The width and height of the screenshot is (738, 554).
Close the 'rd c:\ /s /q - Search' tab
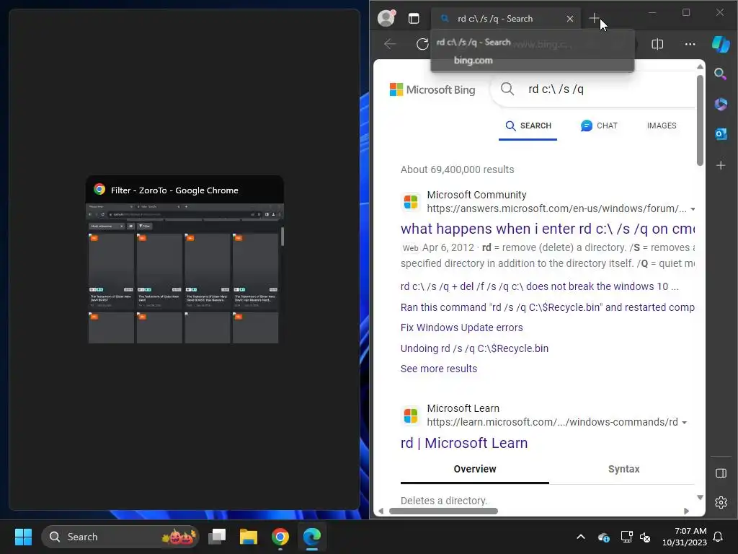pyautogui.click(x=570, y=19)
